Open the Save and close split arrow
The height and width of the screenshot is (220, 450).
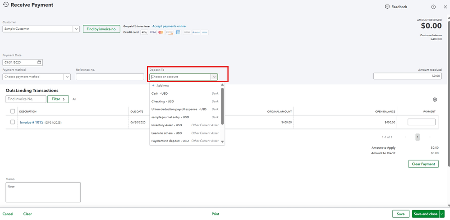tap(442, 214)
